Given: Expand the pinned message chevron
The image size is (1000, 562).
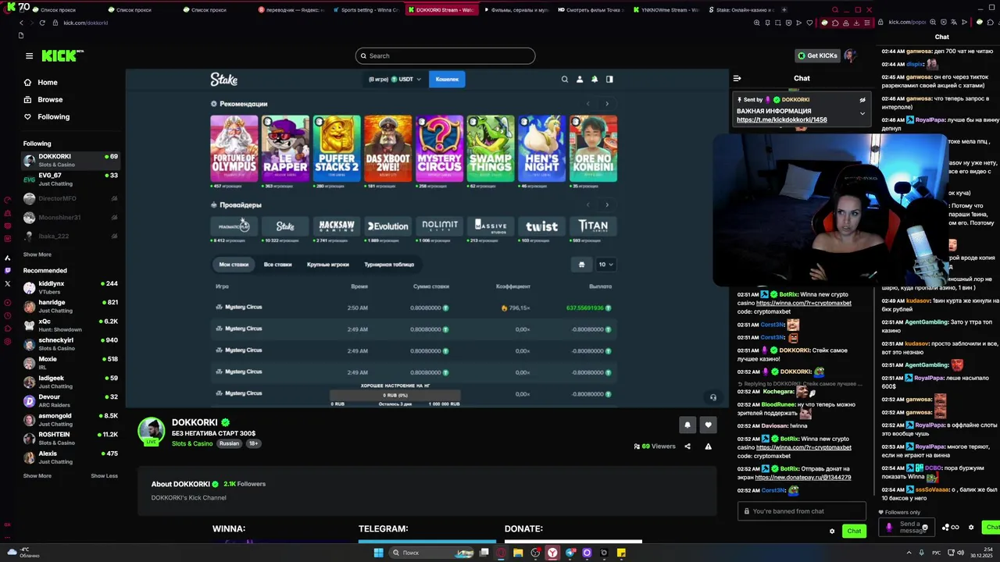Looking at the screenshot, I should pyautogui.click(x=862, y=113).
